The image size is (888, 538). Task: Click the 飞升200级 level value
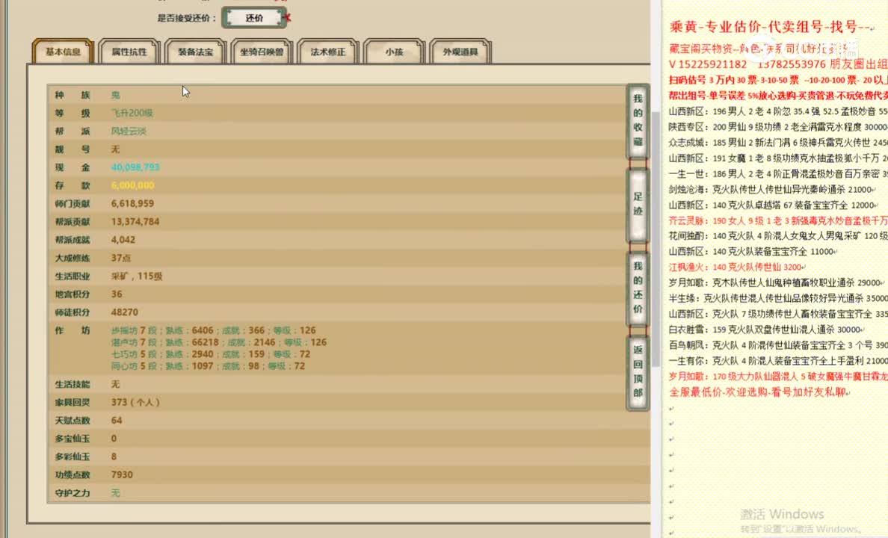pos(132,114)
